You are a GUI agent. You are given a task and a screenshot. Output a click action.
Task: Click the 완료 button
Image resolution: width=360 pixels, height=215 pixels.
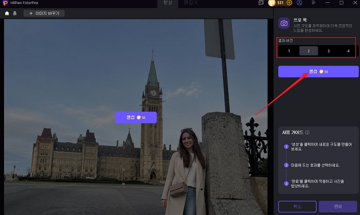(338, 206)
